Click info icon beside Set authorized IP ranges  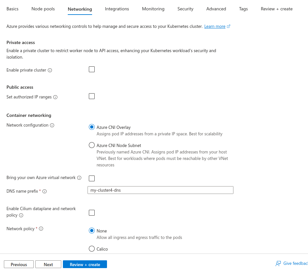coord(55,97)
